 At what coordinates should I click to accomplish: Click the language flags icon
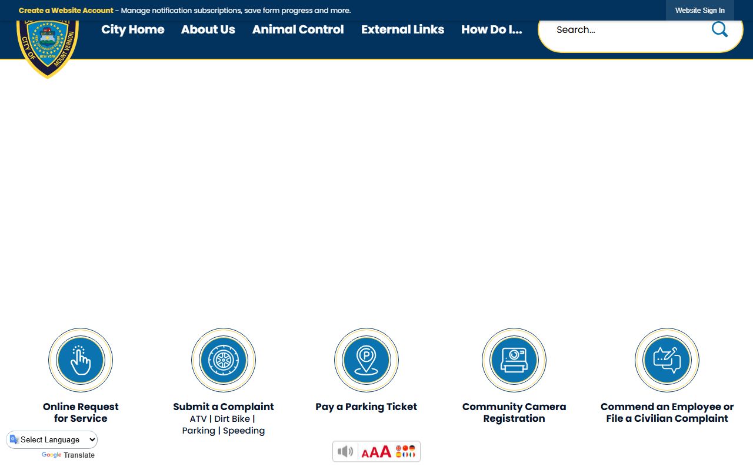click(405, 451)
